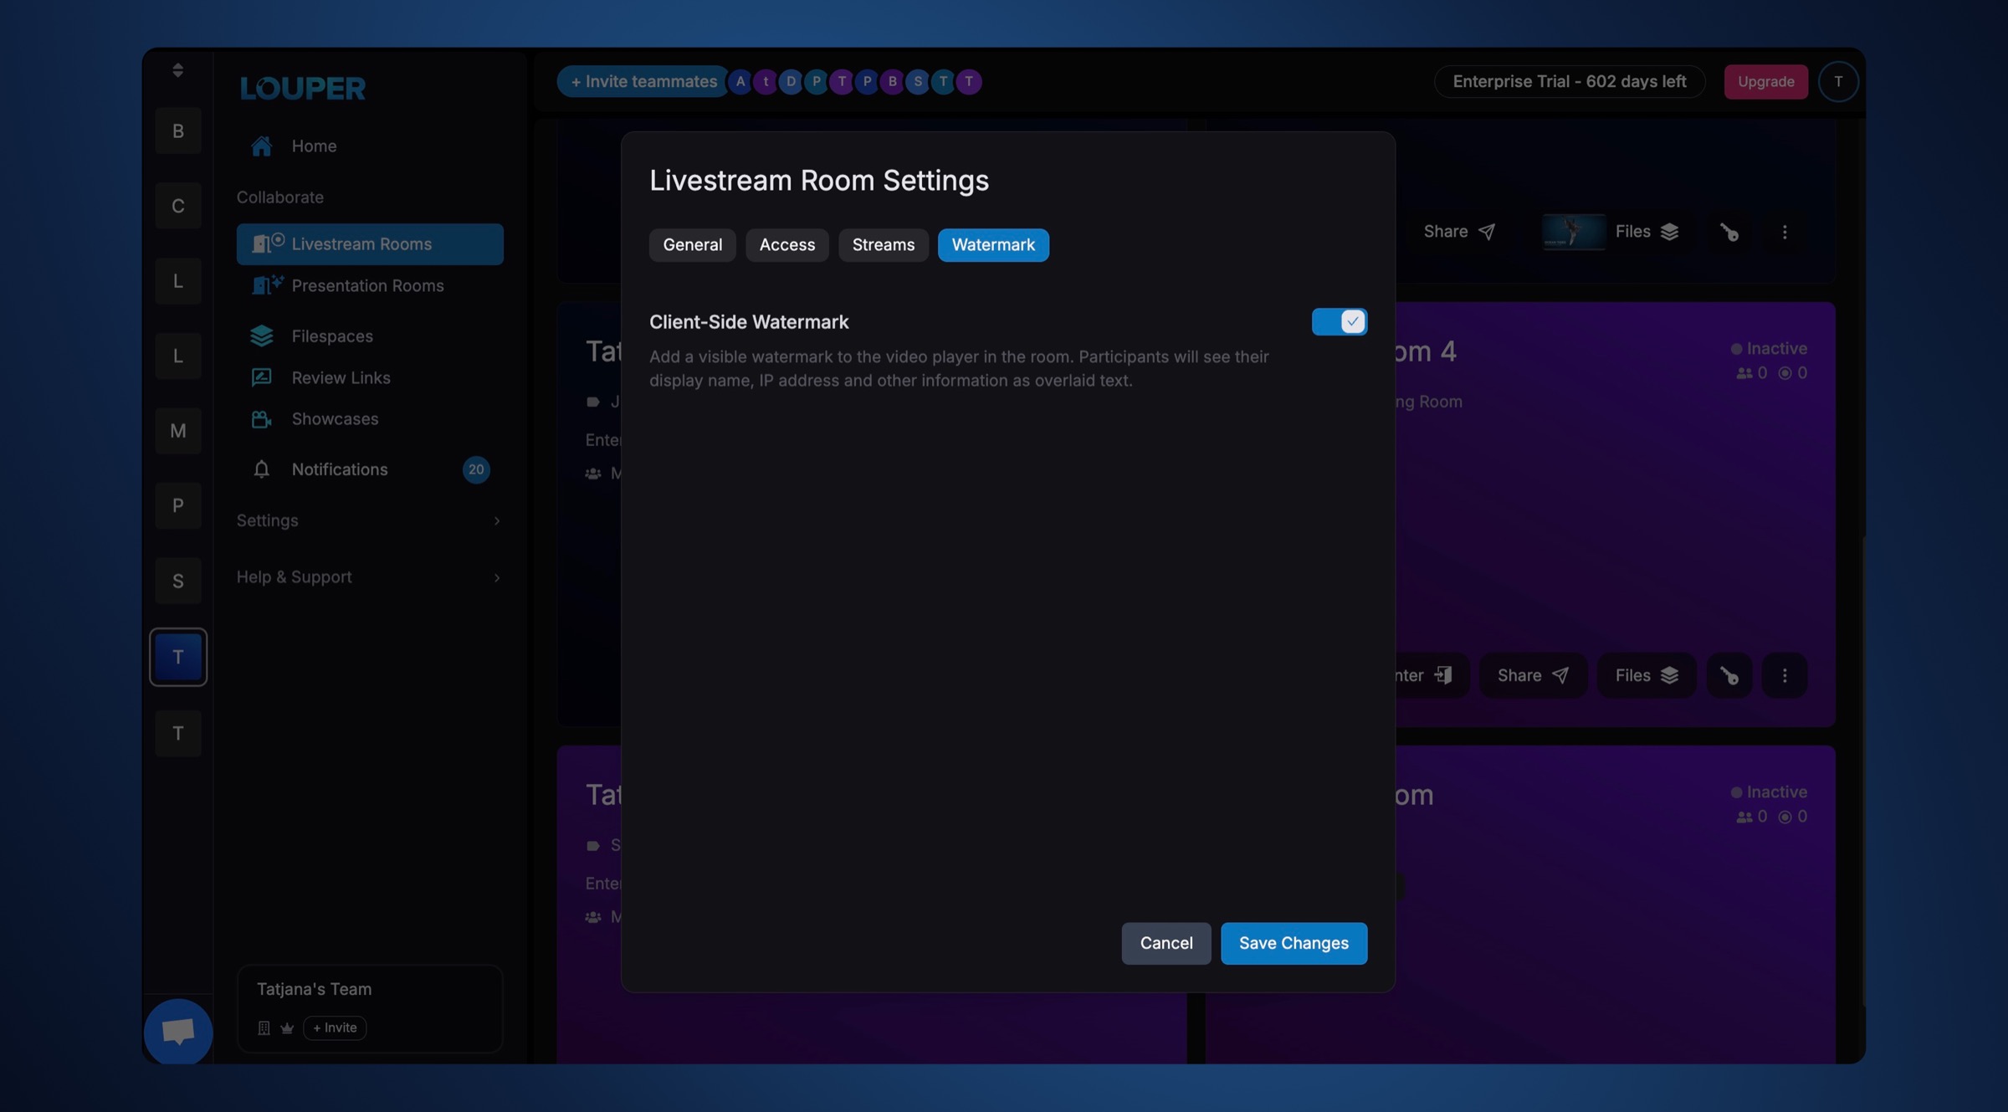Open Livestream Rooms in sidebar
This screenshot has width=2008, height=1112.
(369, 243)
